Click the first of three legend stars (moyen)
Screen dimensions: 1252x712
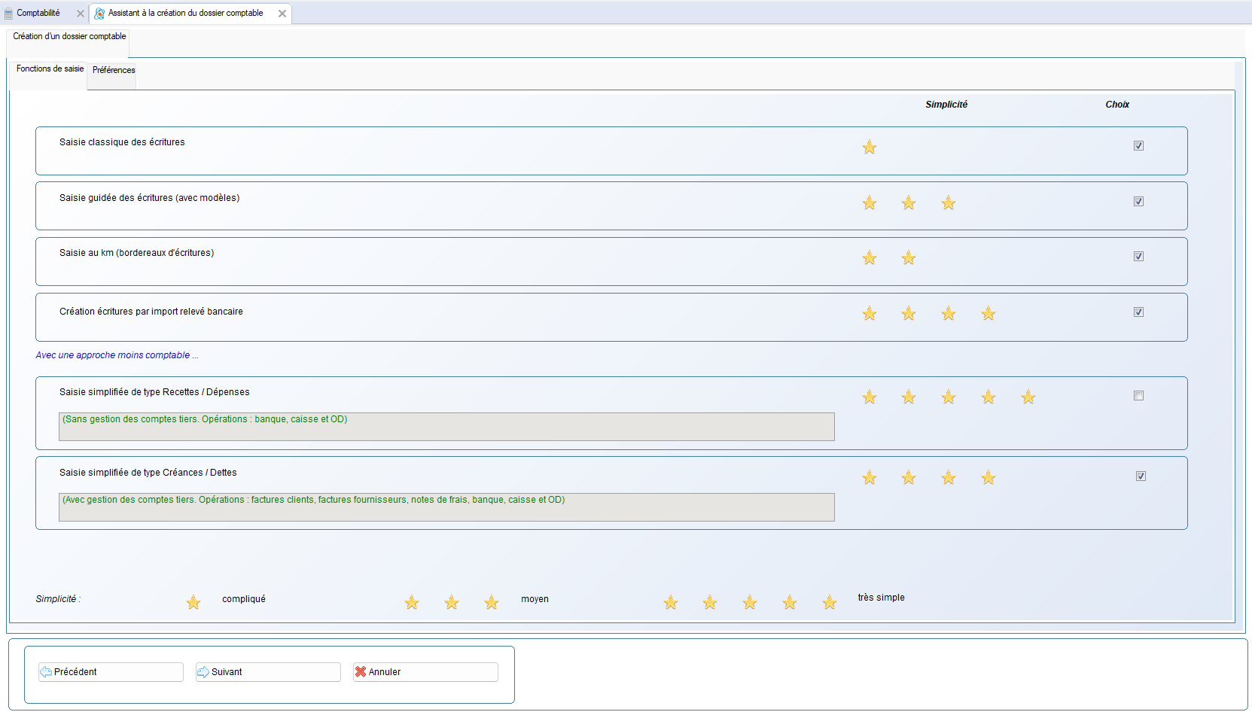click(412, 602)
